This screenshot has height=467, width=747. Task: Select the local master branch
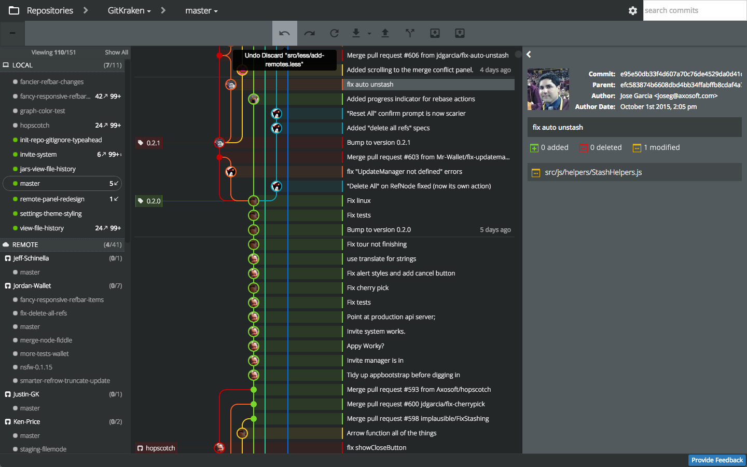[62, 184]
